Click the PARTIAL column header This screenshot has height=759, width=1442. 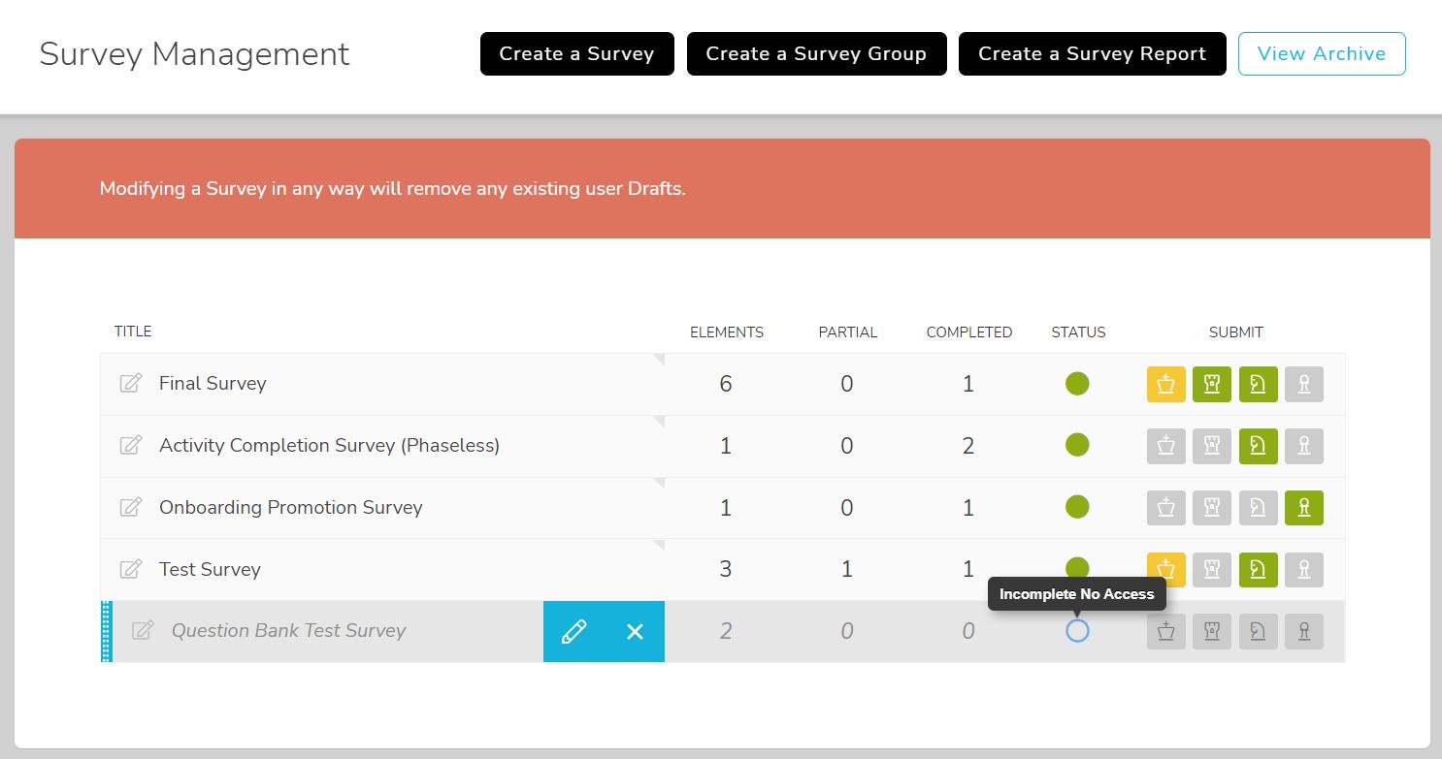click(848, 332)
